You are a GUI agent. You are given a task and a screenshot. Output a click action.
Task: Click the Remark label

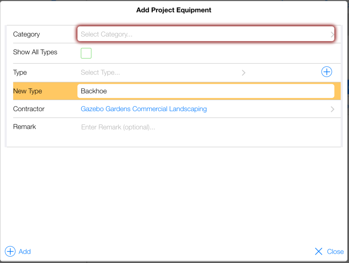pyautogui.click(x=24, y=127)
